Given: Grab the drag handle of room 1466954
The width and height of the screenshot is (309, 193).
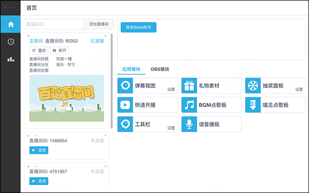Looking at the screenshot, I should [28, 135].
